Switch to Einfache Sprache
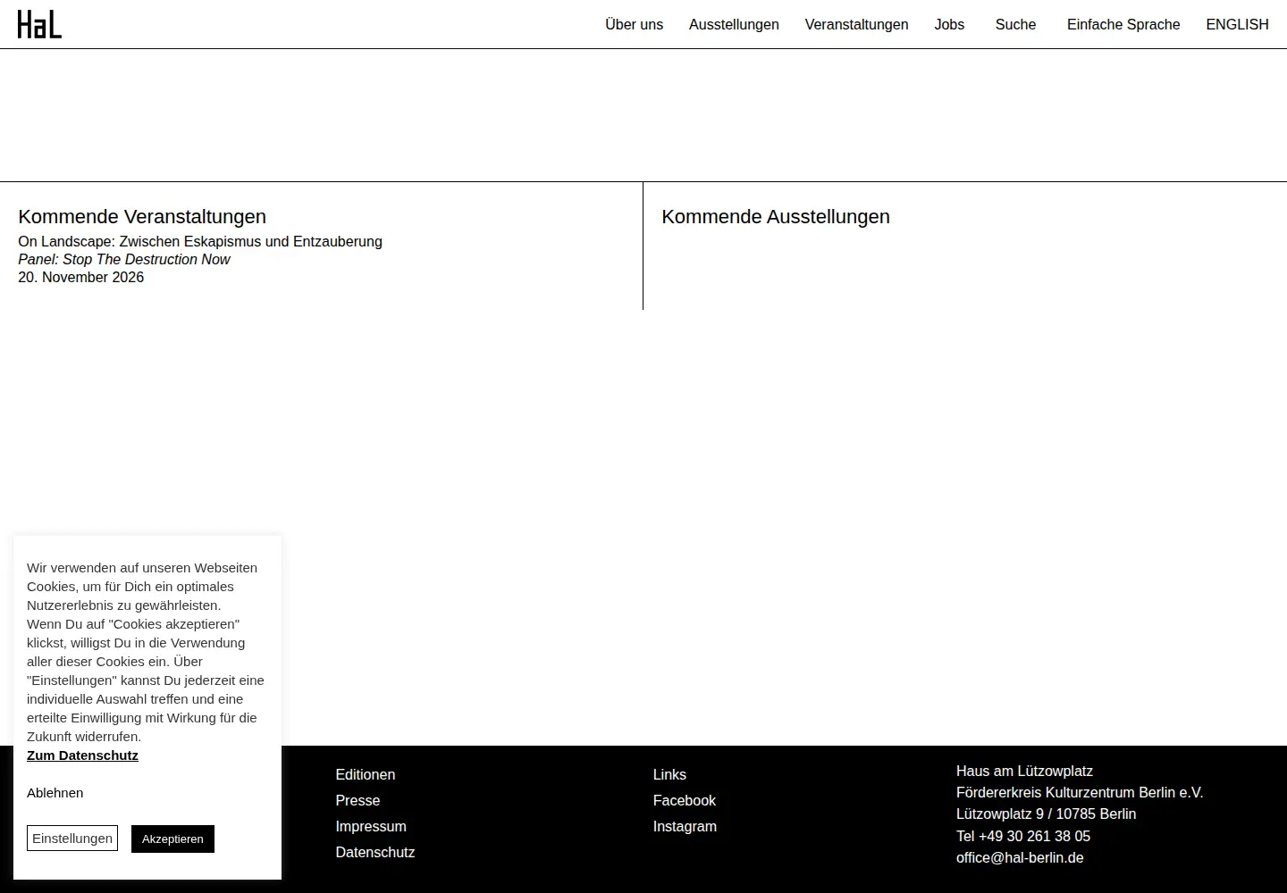Image resolution: width=1287 pixels, height=893 pixels. point(1123,25)
